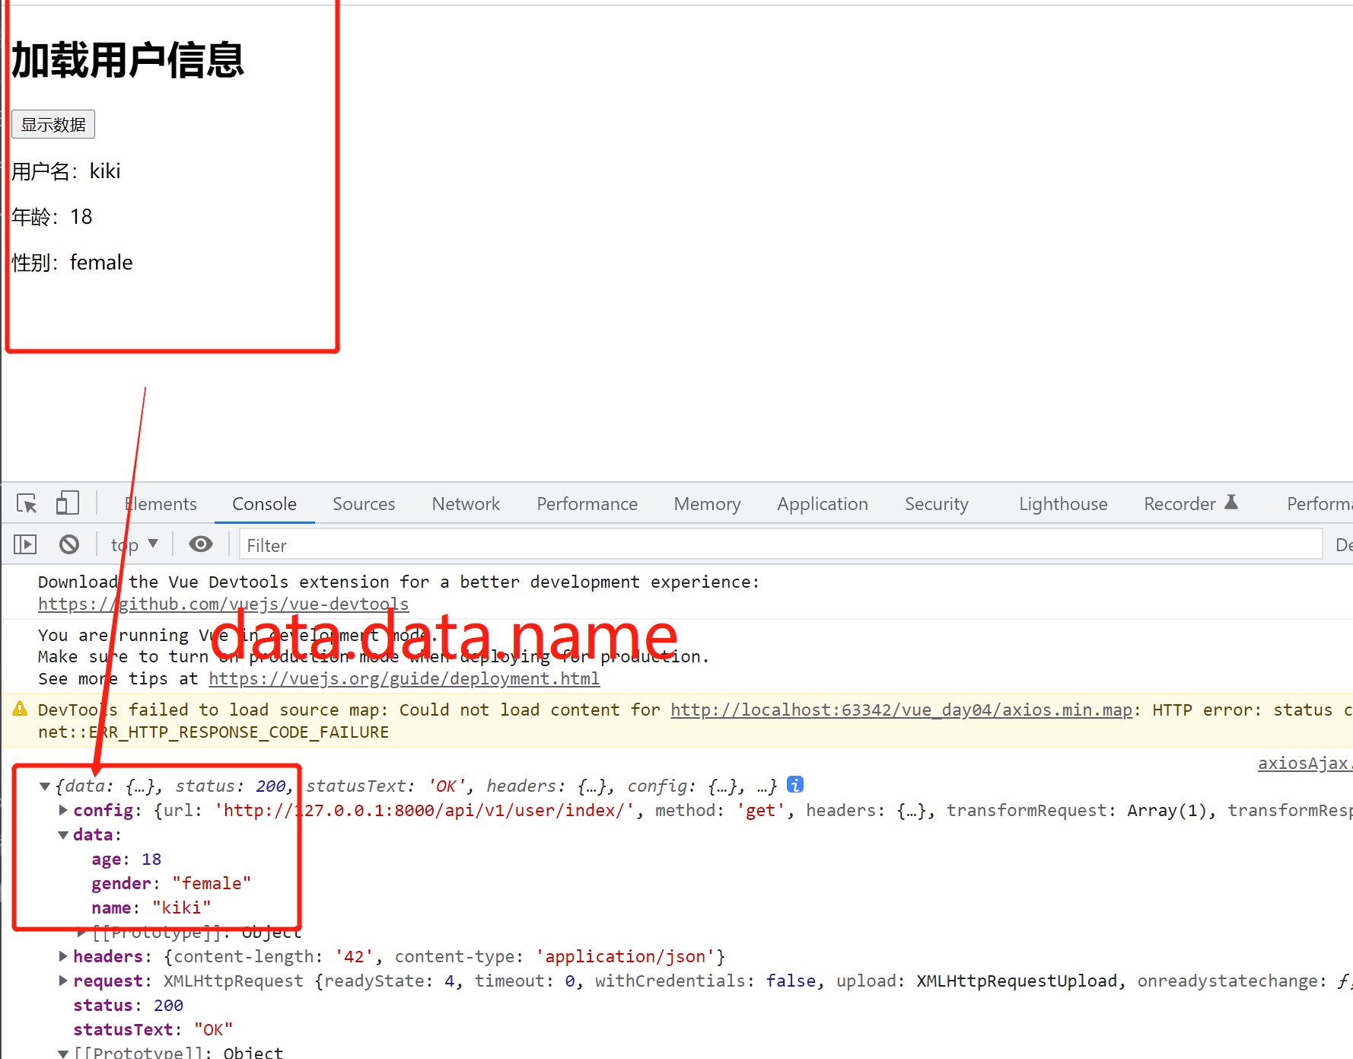
Task: Expand the request XMLHttpRequest property
Action: tap(63, 981)
